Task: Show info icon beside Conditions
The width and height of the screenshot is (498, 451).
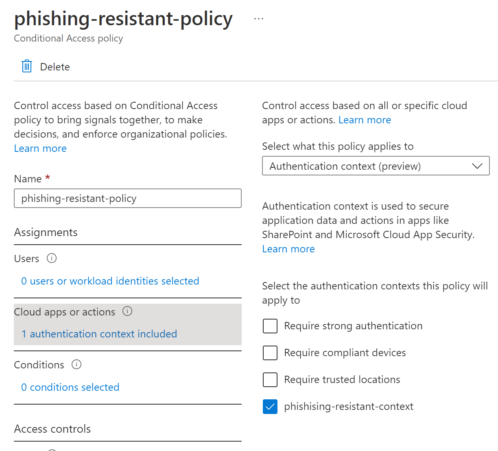Action: (76, 364)
